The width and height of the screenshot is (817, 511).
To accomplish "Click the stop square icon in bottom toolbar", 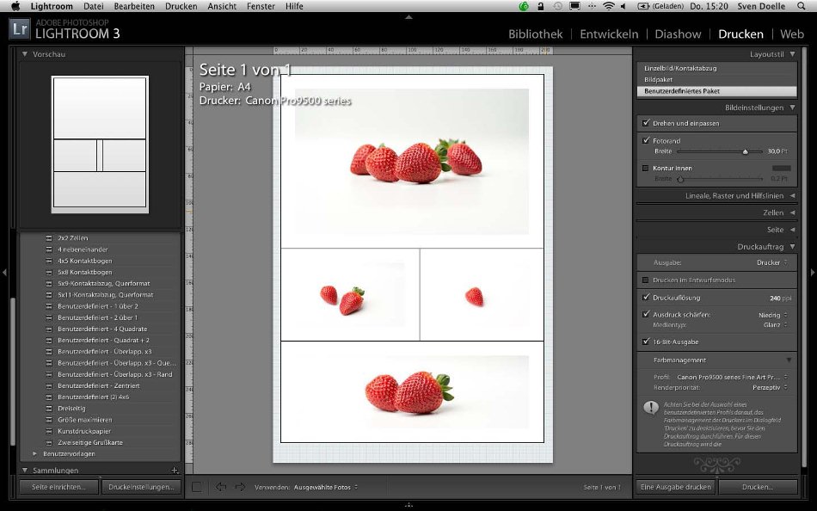I will point(197,487).
